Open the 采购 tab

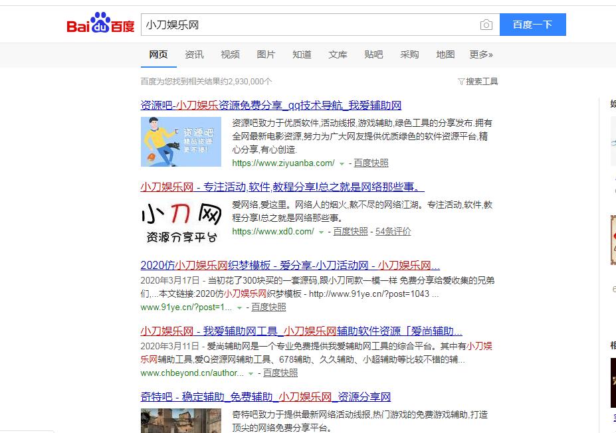click(409, 54)
